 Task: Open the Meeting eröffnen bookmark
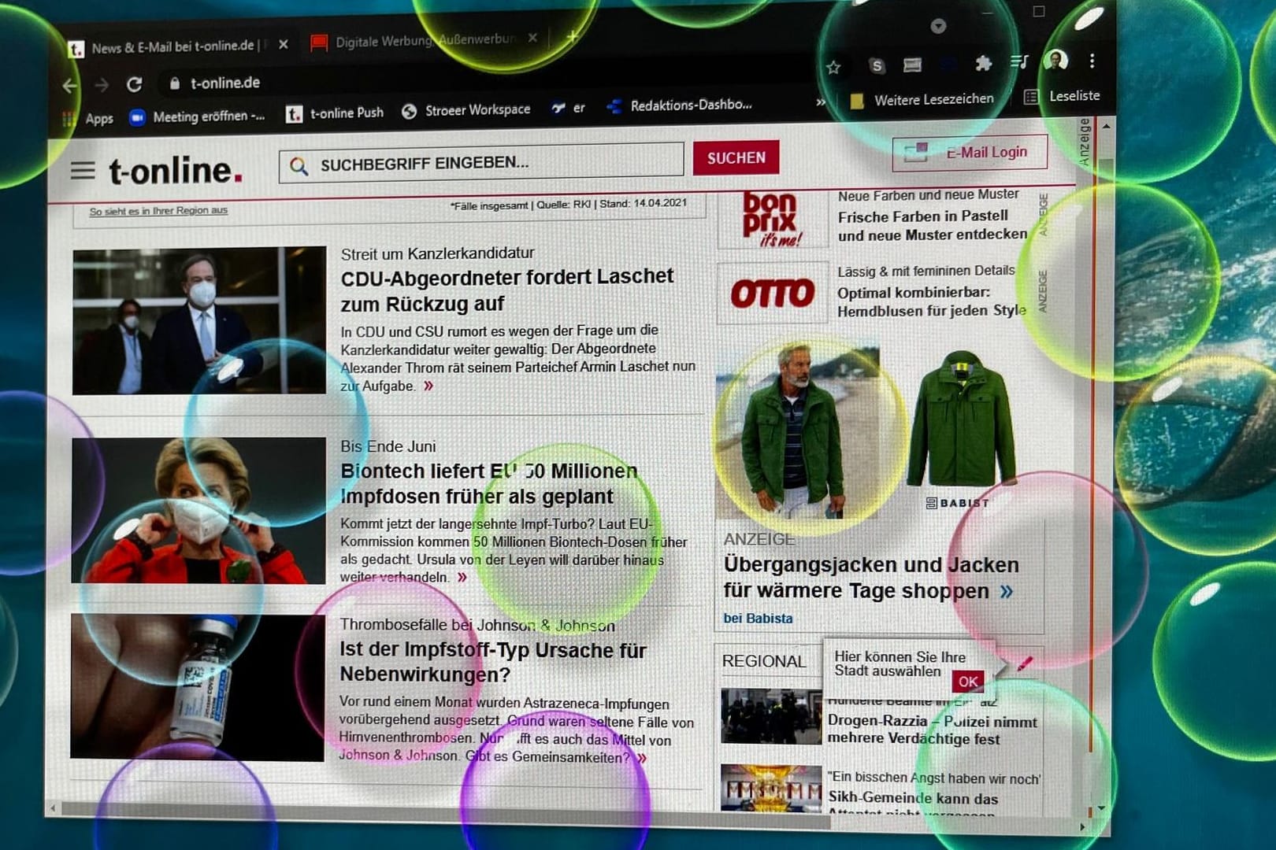pos(197,116)
